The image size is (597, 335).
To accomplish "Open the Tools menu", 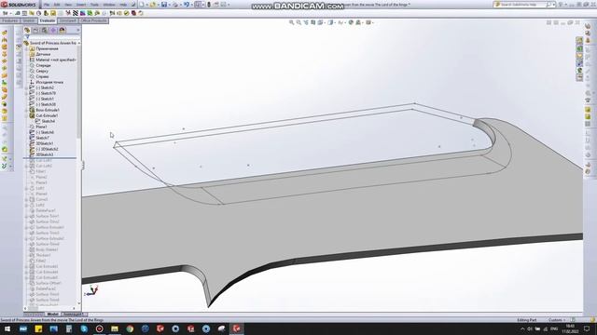I will [94, 5].
